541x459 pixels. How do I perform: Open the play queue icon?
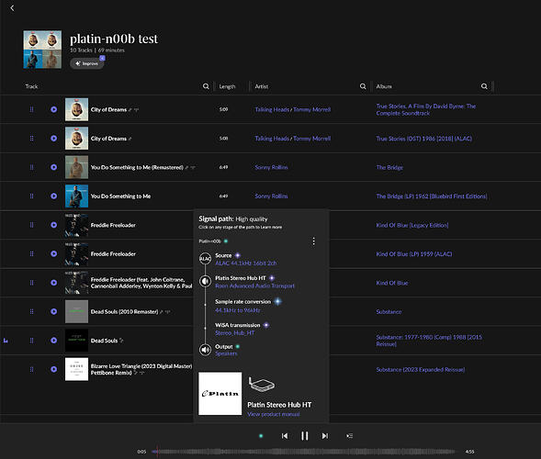(350, 436)
